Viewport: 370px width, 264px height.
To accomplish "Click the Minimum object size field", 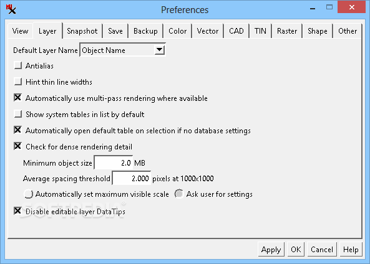I will (114, 163).
